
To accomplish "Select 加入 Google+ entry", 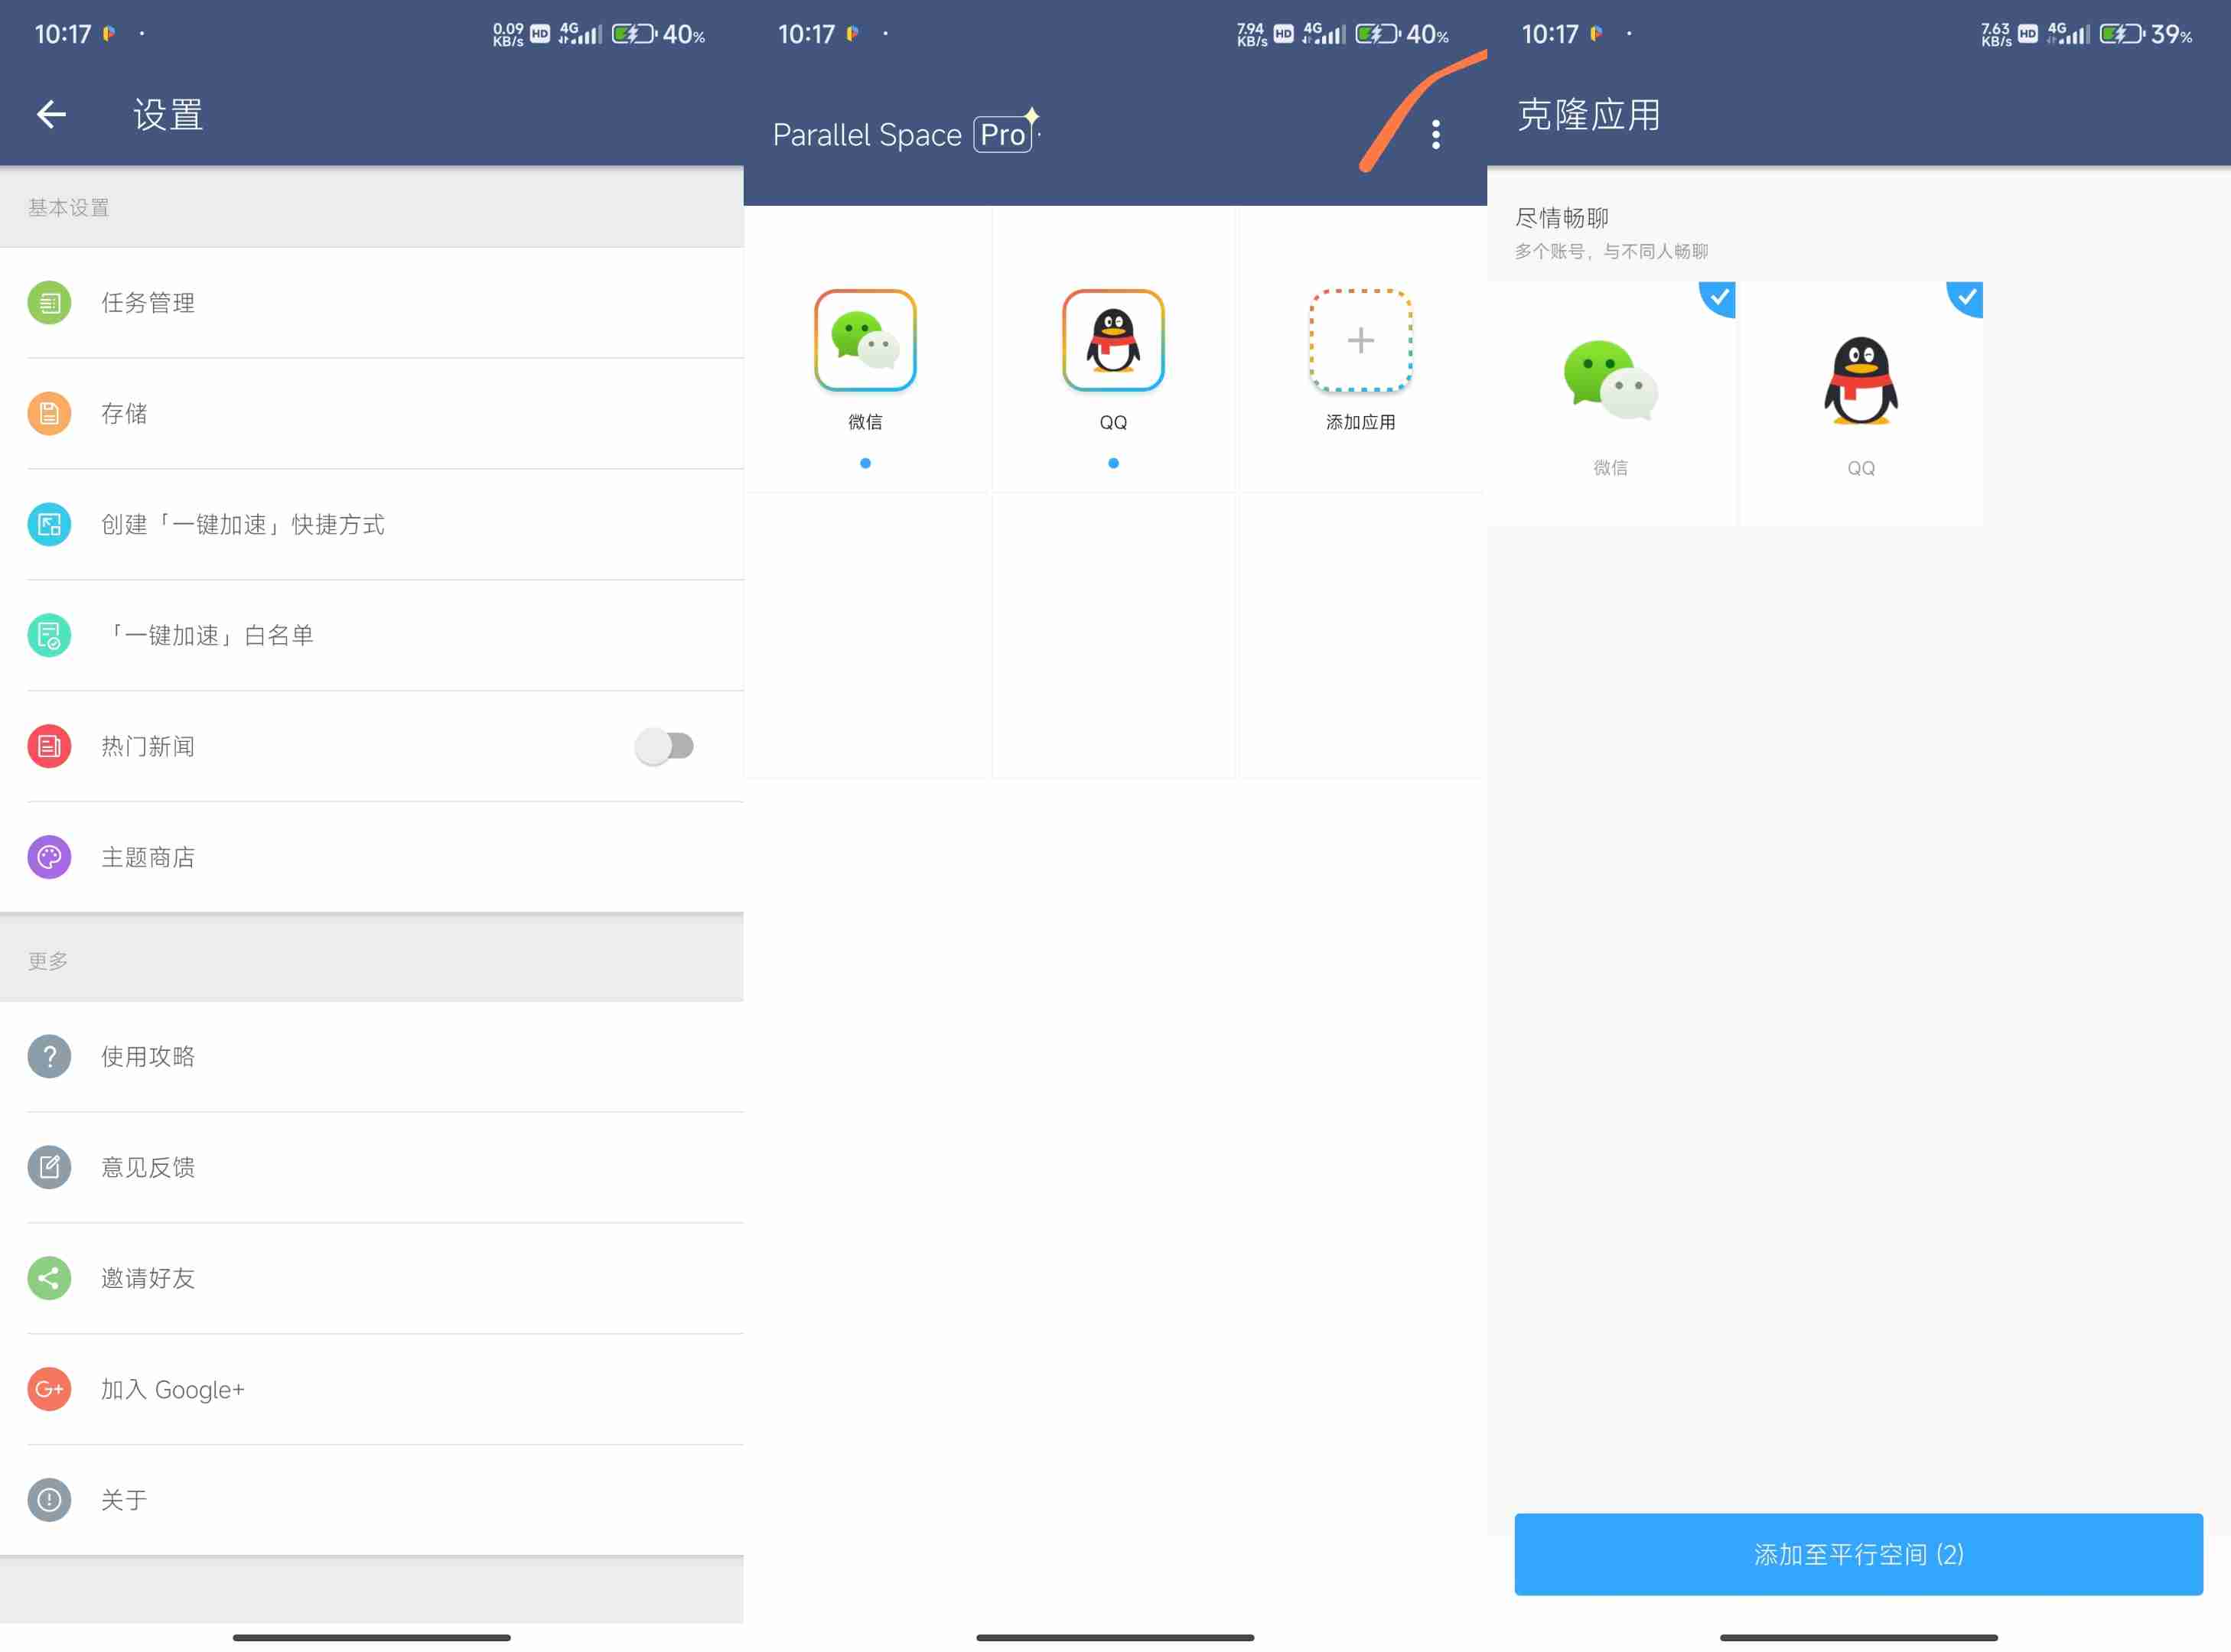I will [x=372, y=1389].
